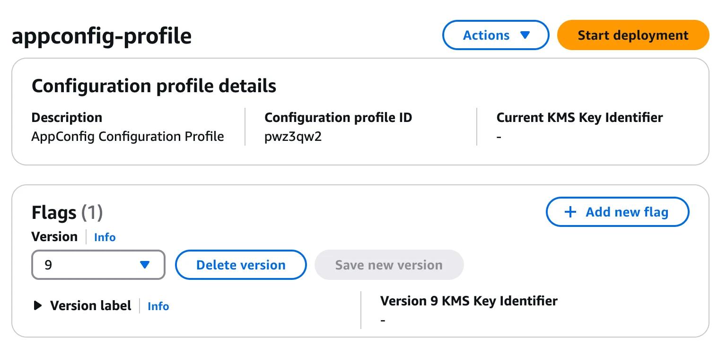718x347 pixels.
Task: Open the Actions menu
Action: point(495,35)
